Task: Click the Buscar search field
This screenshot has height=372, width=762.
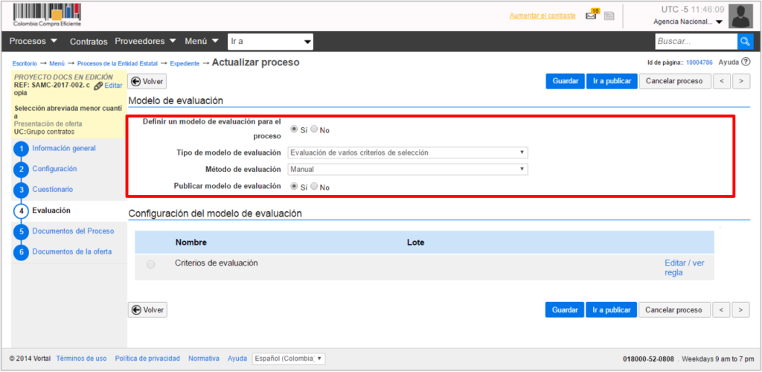Action: point(695,42)
